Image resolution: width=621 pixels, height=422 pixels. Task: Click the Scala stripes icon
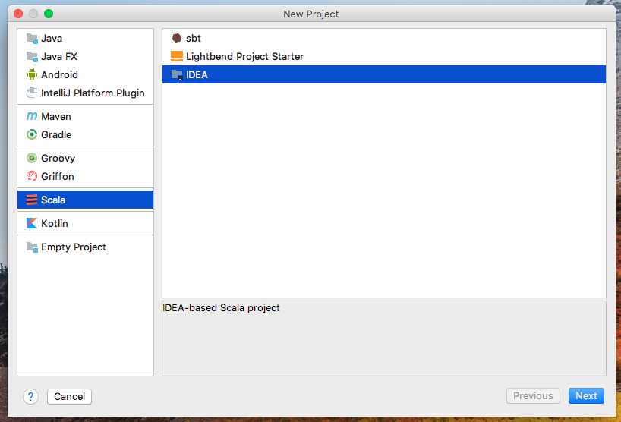click(32, 200)
